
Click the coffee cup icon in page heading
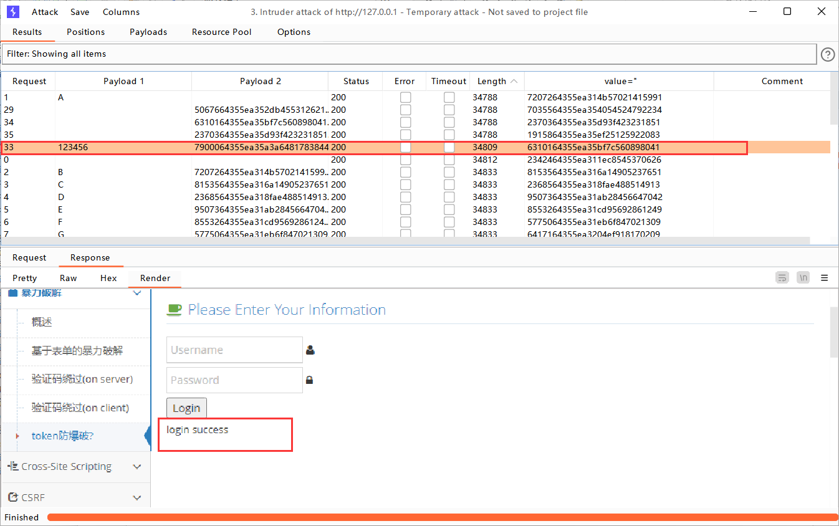click(175, 309)
